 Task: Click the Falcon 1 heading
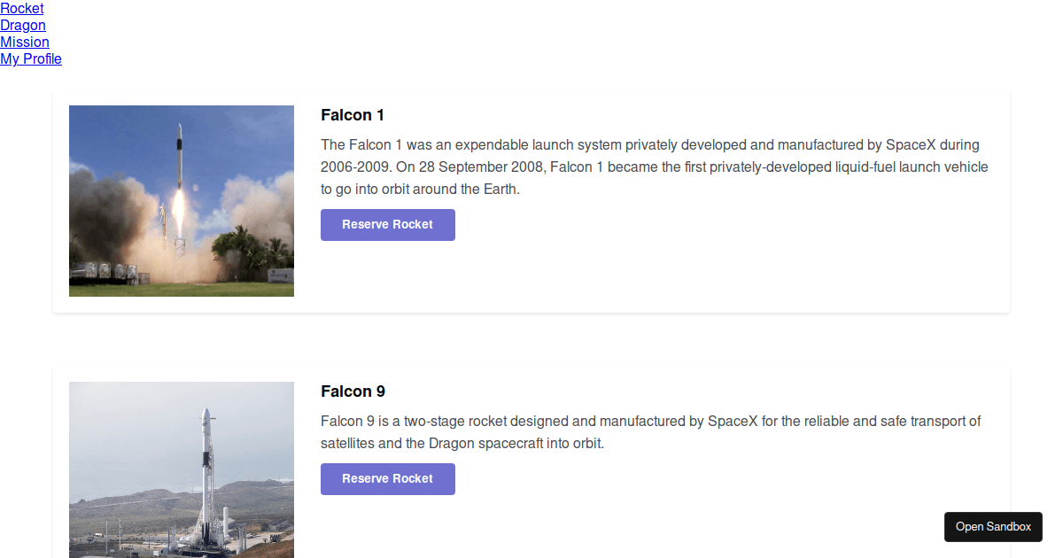(353, 115)
